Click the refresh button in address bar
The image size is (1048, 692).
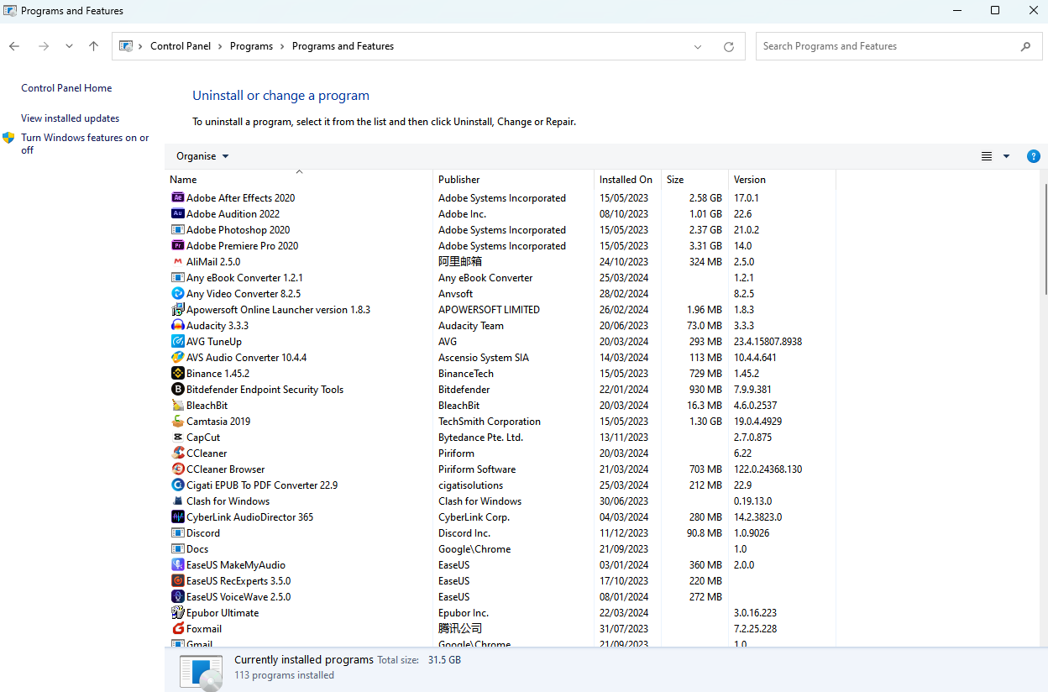pyautogui.click(x=728, y=47)
